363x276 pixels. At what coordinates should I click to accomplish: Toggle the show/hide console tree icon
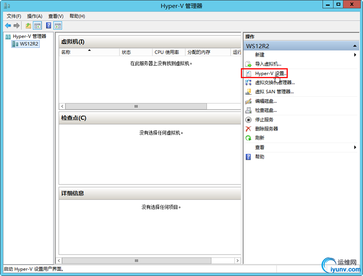[37, 25]
